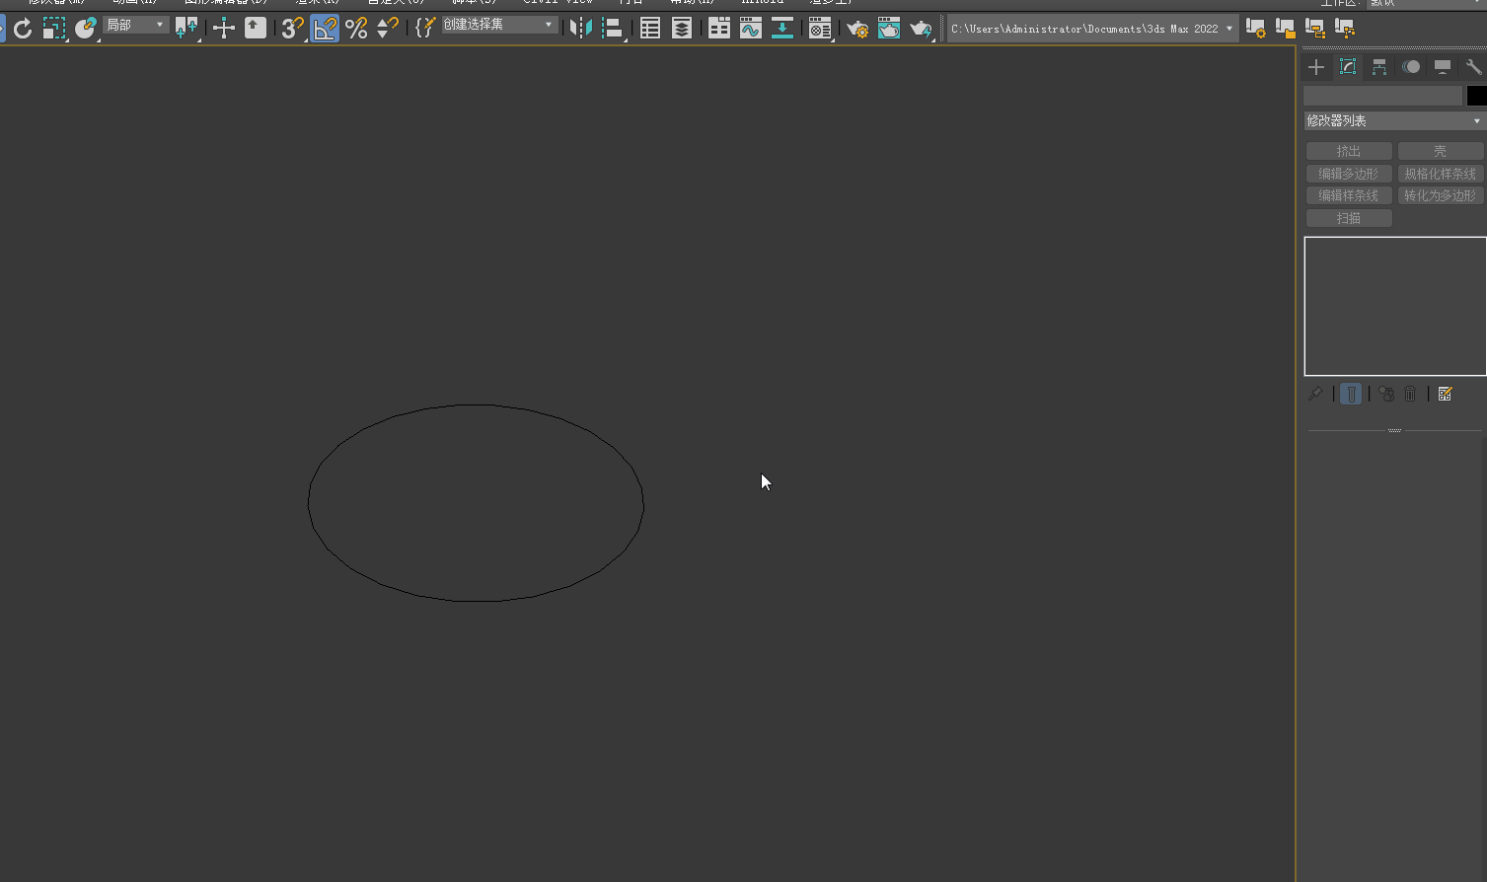Screen dimensions: 1487x882
Task: Select the Place object tool
Action: click(85, 29)
